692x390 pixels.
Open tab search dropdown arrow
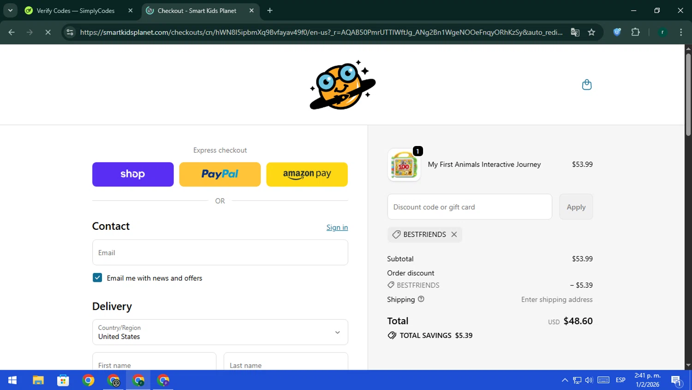click(10, 10)
